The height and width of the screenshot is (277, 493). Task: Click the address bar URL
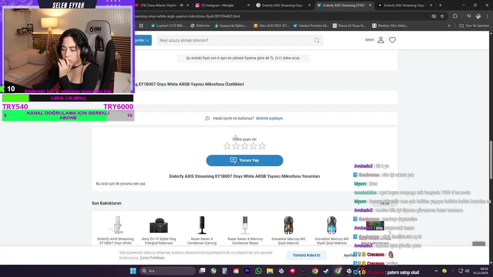click(188, 16)
